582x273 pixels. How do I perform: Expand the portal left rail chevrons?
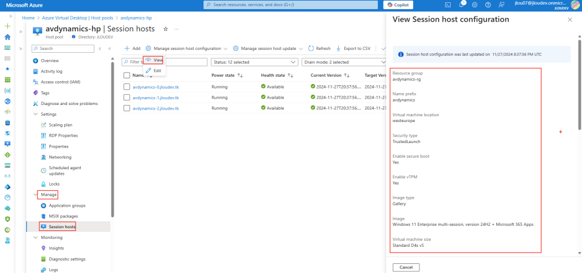pos(11,16)
